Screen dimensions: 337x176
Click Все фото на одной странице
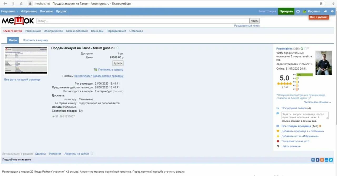click(22, 80)
